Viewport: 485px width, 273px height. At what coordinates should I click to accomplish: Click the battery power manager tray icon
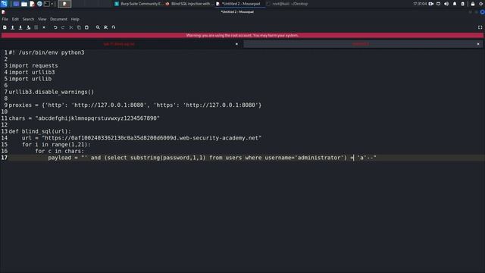coord(463,4)
